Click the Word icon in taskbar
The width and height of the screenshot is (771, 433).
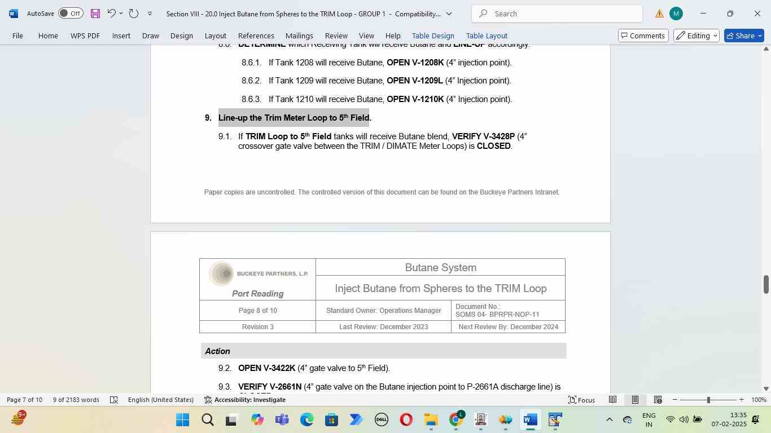(530, 420)
